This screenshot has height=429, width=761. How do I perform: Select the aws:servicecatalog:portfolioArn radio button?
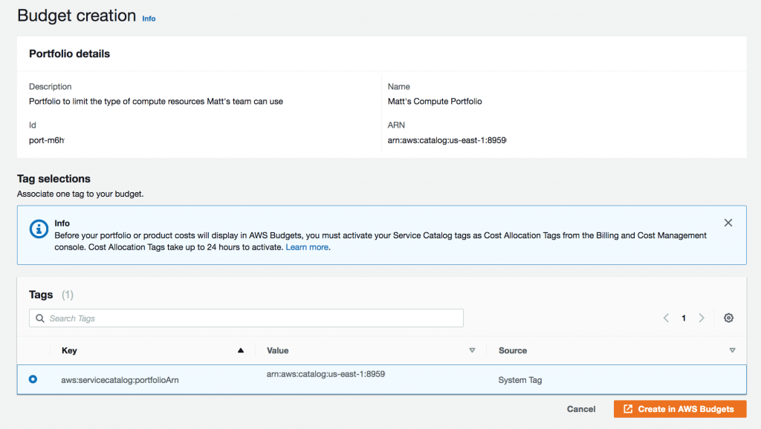[x=33, y=379]
